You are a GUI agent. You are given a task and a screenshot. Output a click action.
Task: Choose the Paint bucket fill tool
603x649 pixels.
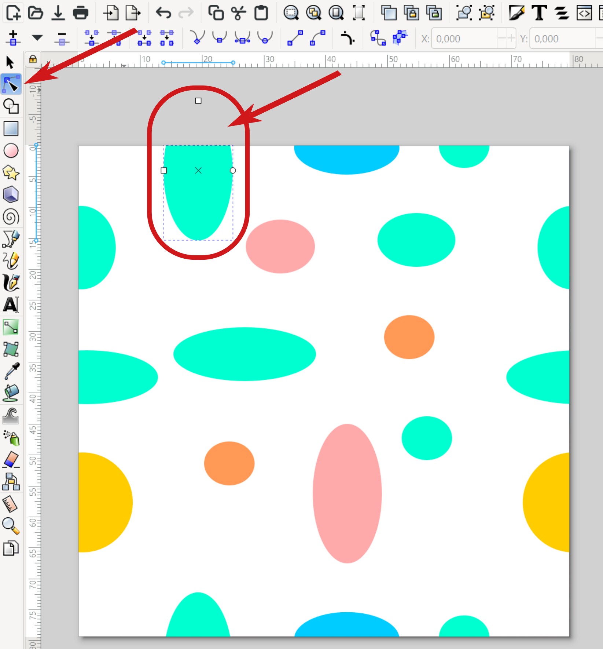pos(11,393)
